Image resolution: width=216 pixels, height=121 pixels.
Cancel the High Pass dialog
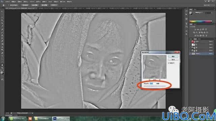pyautogui.click(x=173, y=60)
